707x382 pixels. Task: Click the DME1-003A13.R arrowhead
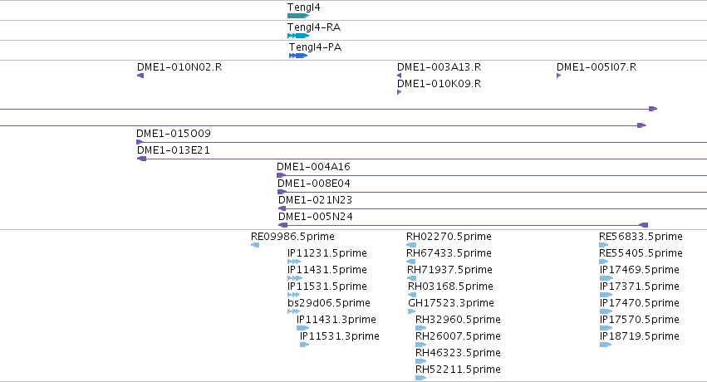[399, 76]
